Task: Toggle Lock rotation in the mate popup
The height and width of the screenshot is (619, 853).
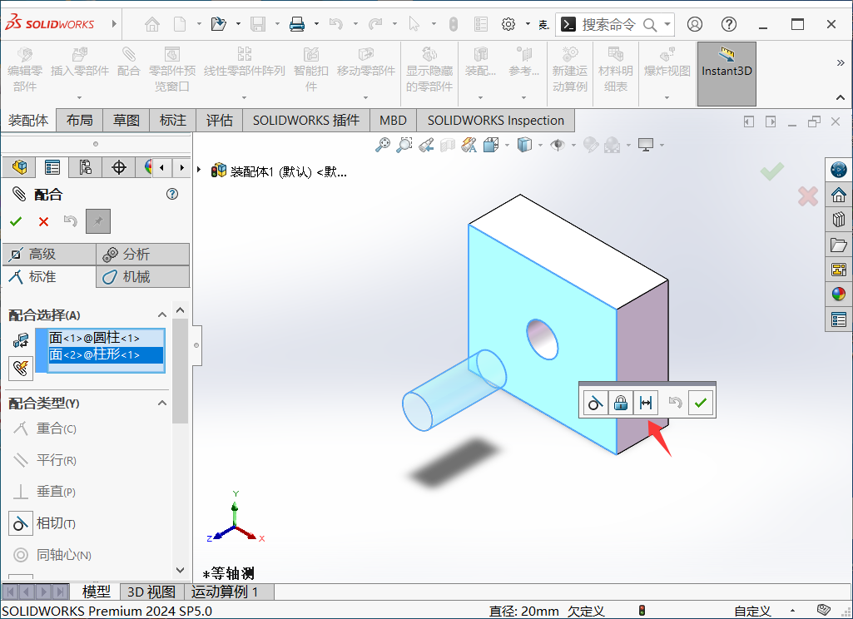Action: click(x=621, y=403)
